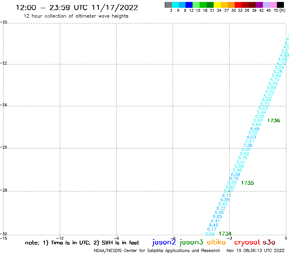Viewport: 289px width, 254px height.
Task: Click the 1735 time stamp on track
Action: (248, 183)
